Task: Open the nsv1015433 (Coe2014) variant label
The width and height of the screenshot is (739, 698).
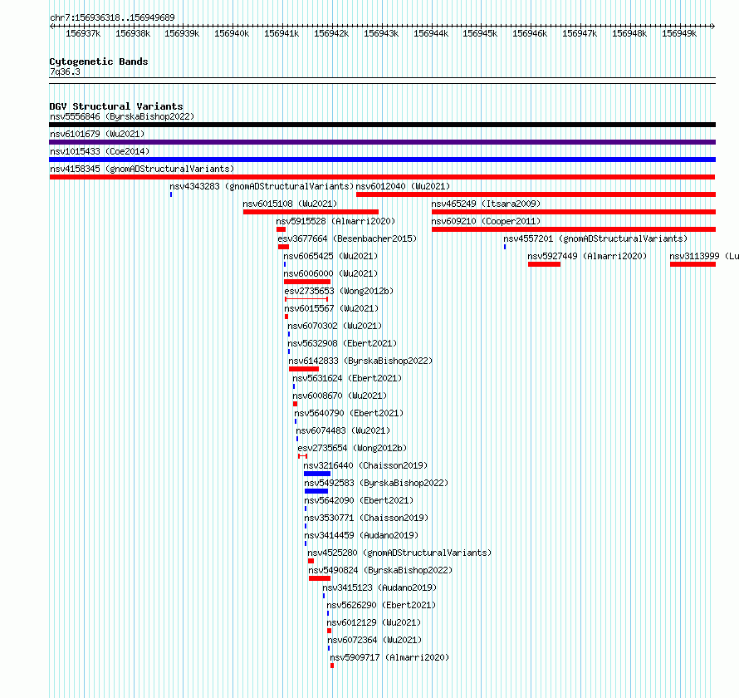Action: 100,151
